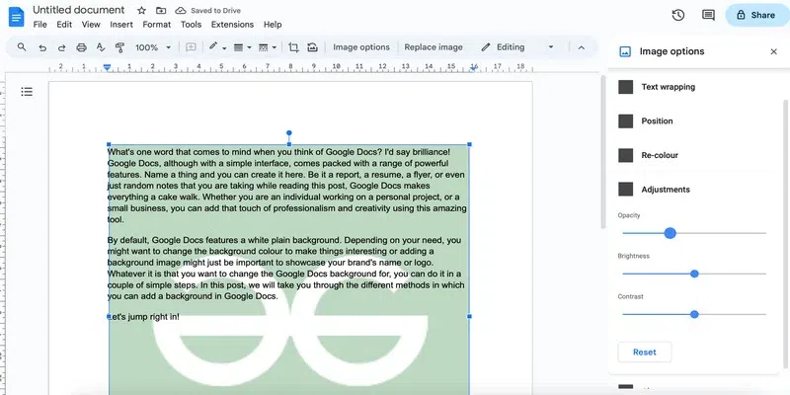
Task: Show the document outline icon
Action: click(27, 92)
